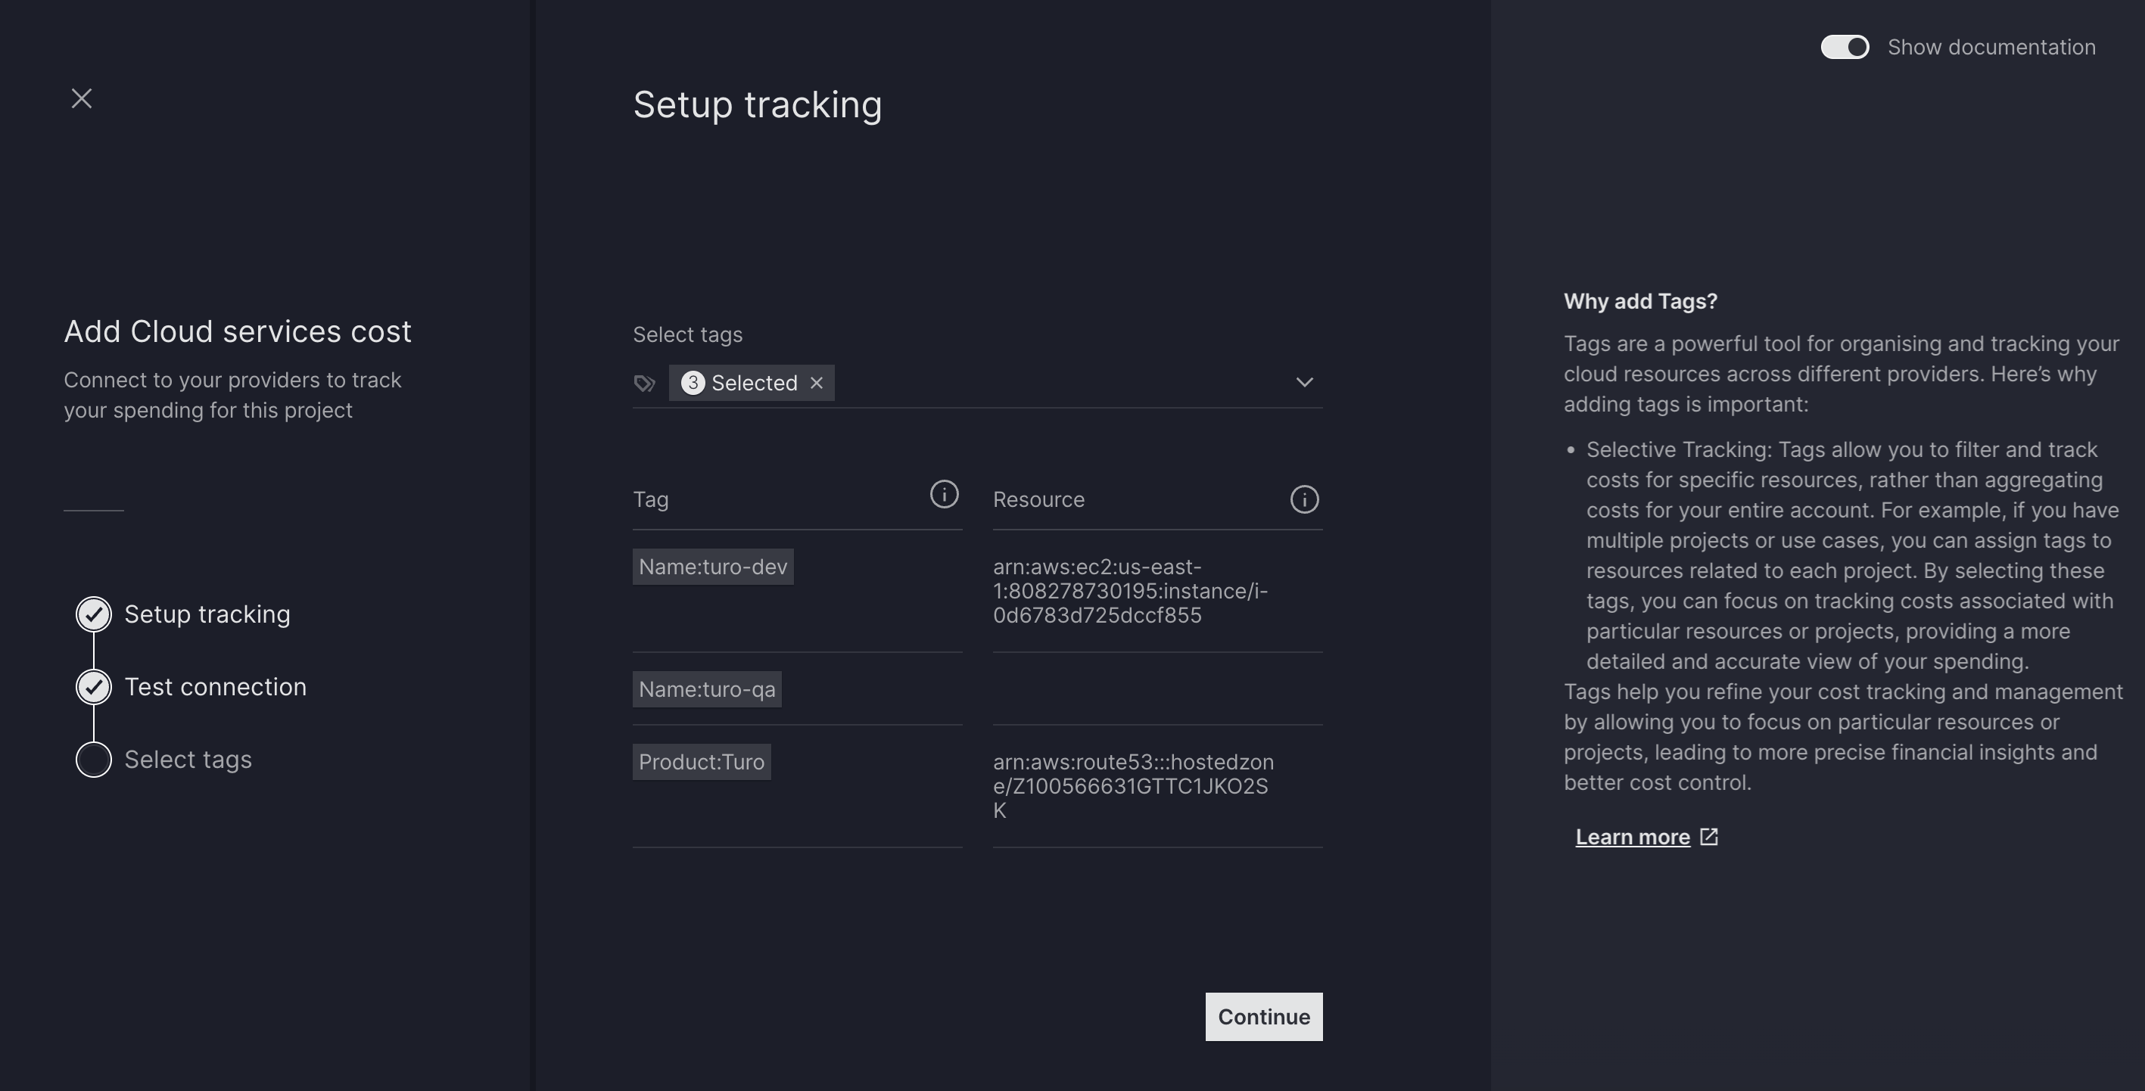2145x1091 pixels.
Task: Click the Resource column info icon
Action: point(1304,499)
